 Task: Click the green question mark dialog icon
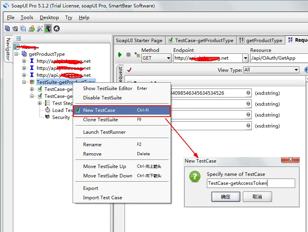coord(195,176)
